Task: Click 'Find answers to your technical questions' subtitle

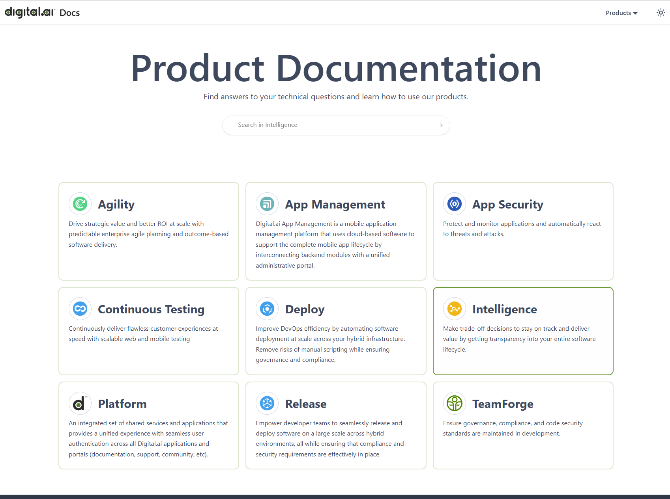Action: click(336, 97)
